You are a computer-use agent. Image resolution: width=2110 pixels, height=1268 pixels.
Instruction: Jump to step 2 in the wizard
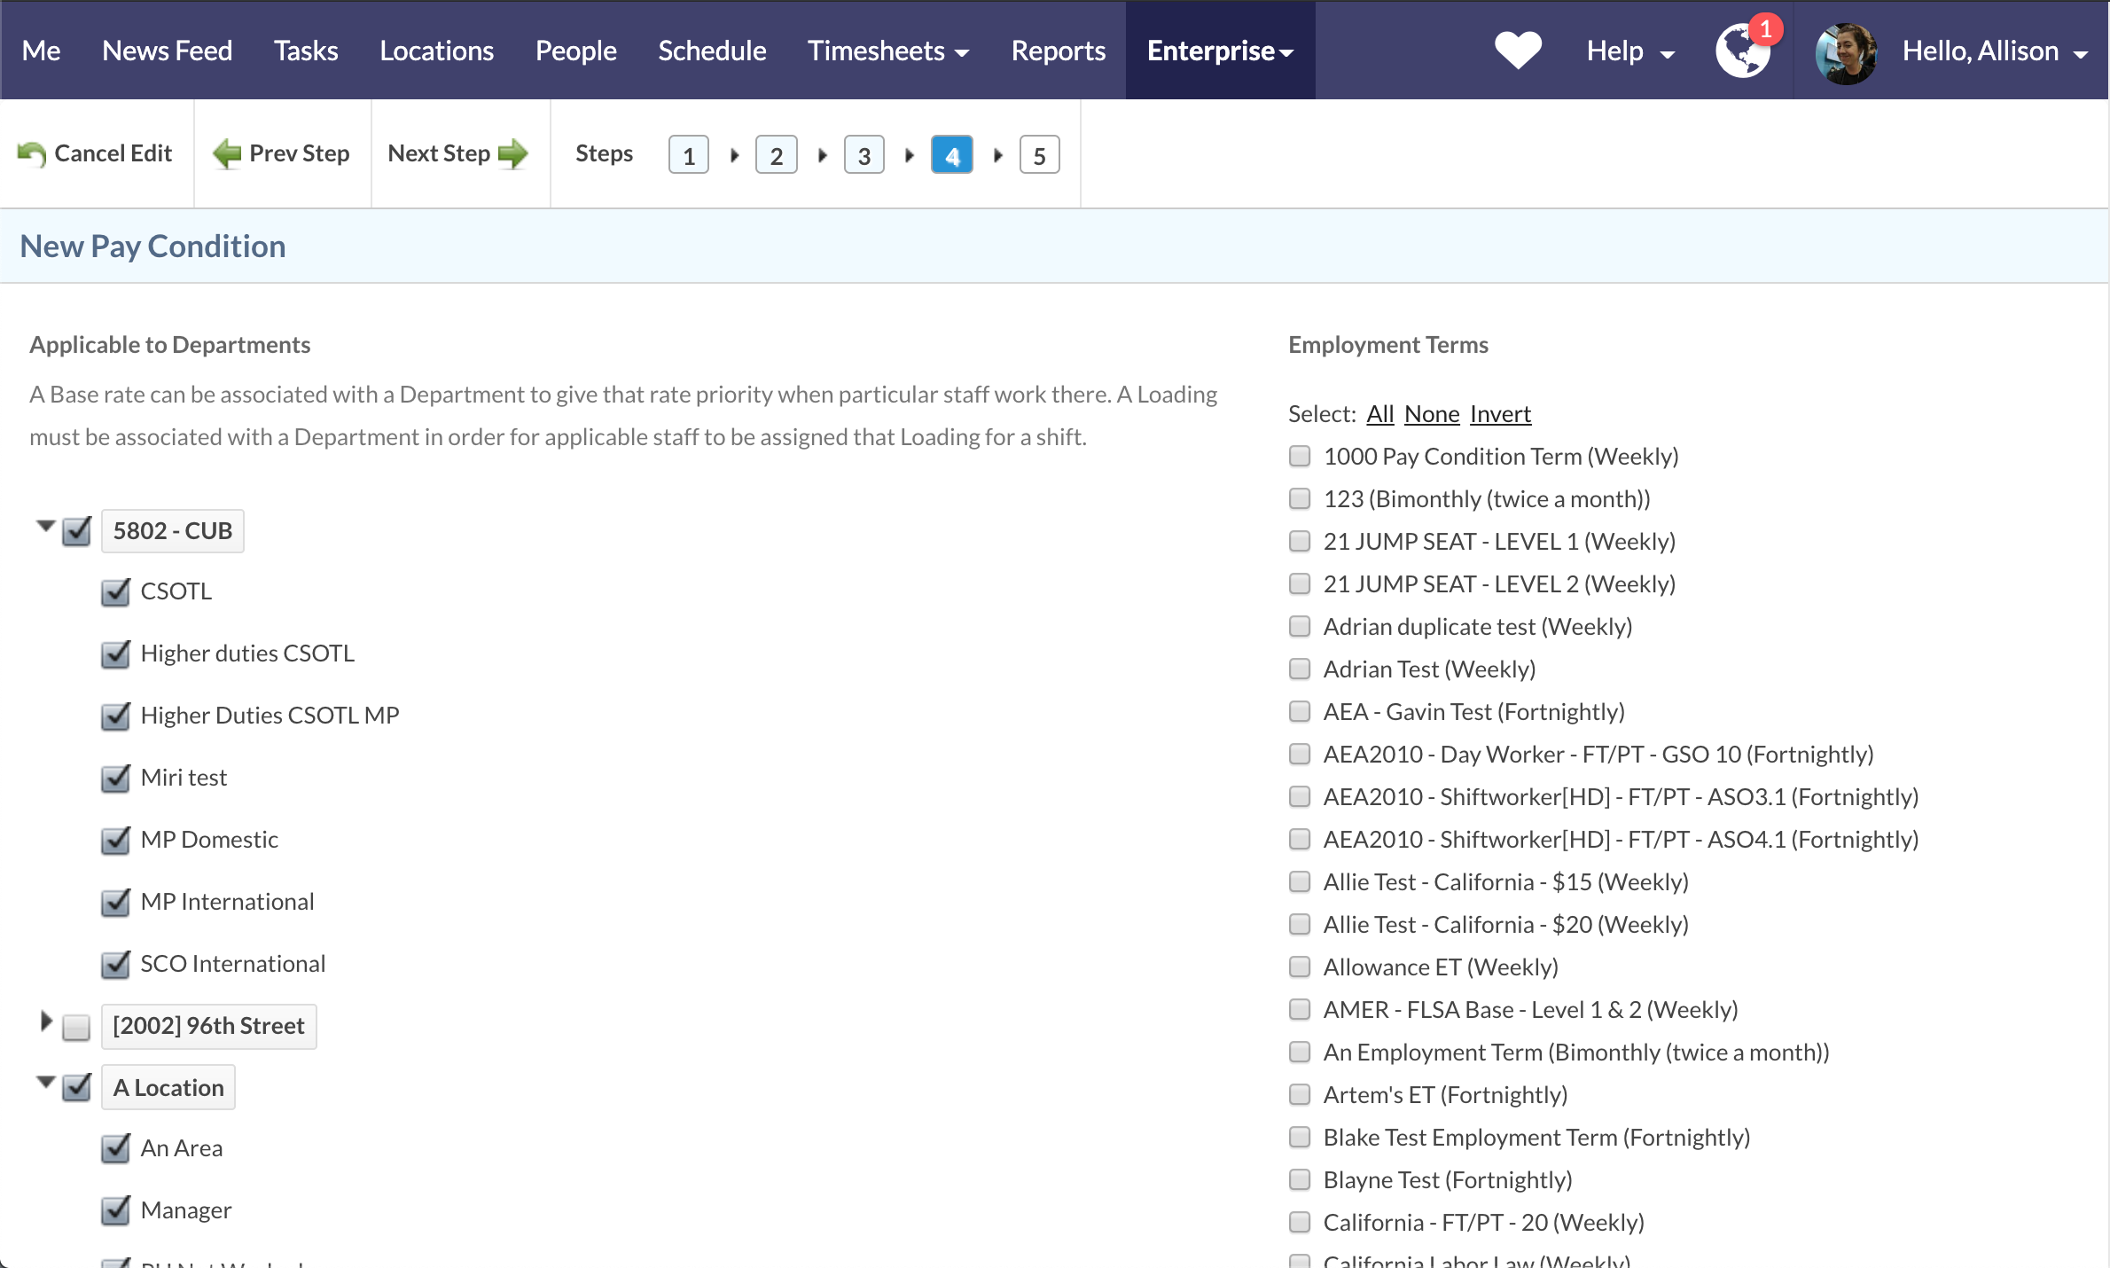(776, 153)
